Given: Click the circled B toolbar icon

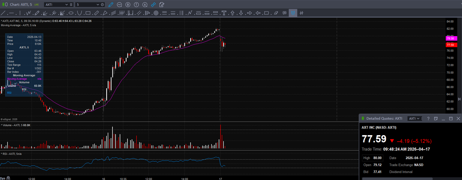Looking at the screenshot, I should (x=128, y=5).
